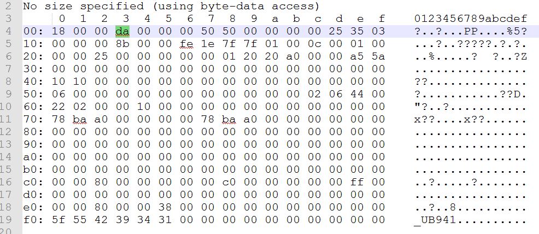This screenshot has width=539, height=234.
Task: Click the '8b' byte in row 10
Action: (122, 44)
